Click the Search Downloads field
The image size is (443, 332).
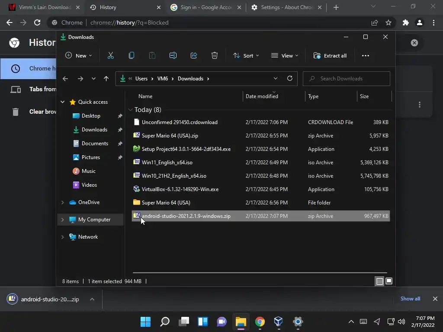pyautogui.click(x=347, y=79)
